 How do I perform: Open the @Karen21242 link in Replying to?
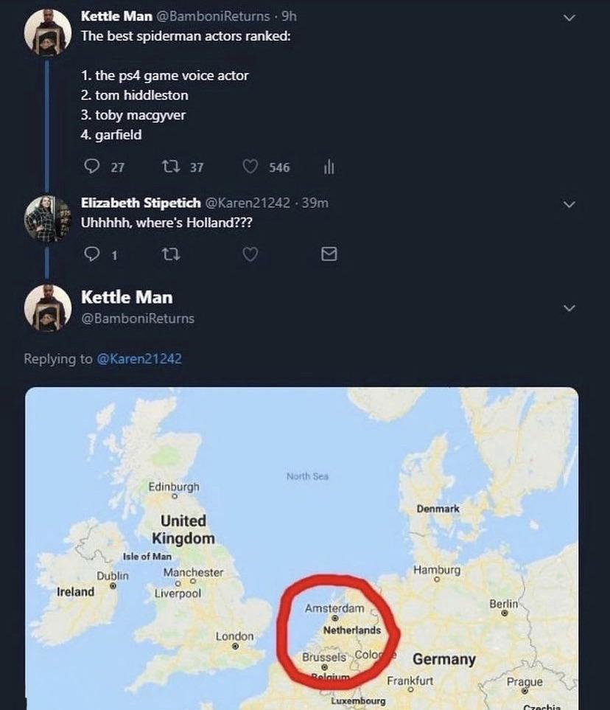tap(139, 359)
